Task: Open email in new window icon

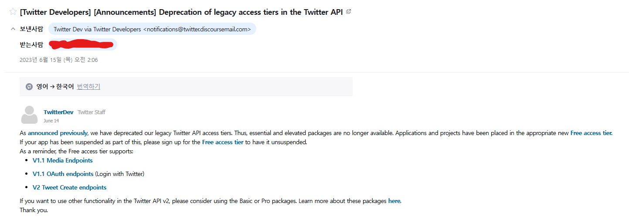Action: point(348,12)
